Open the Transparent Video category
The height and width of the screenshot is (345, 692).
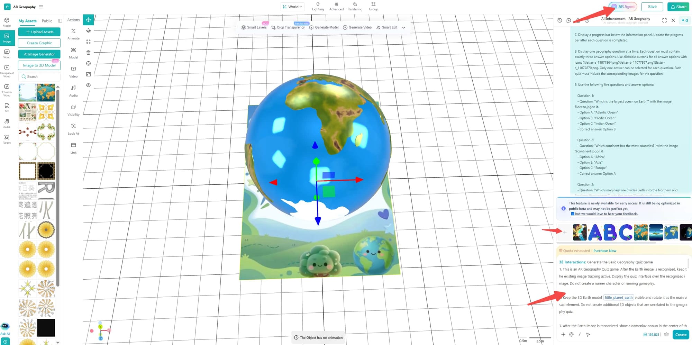7,71
